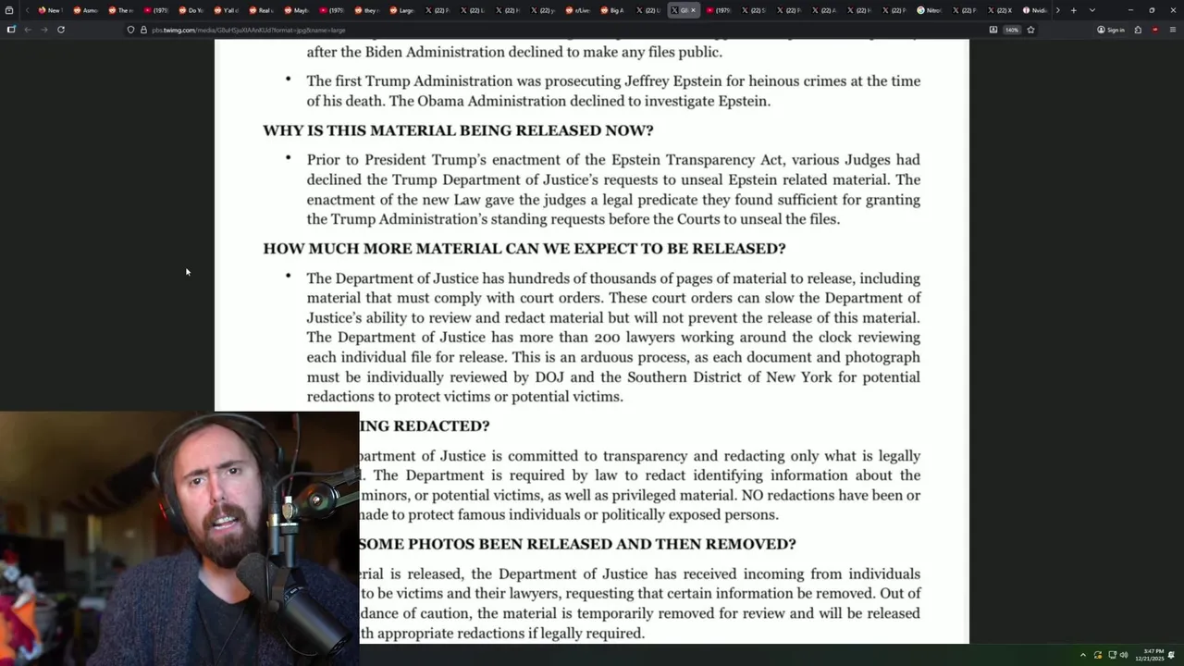Close the active twimg image tab
1184x666 pixels.
(x=693, y=10)
